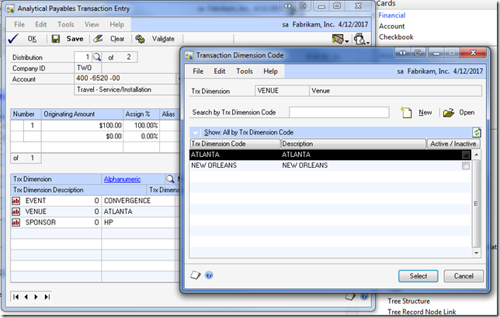Click the Trx Dimension lookup magnifier
The height and width of the screenshot is (318, 500).
click(170, 179)
